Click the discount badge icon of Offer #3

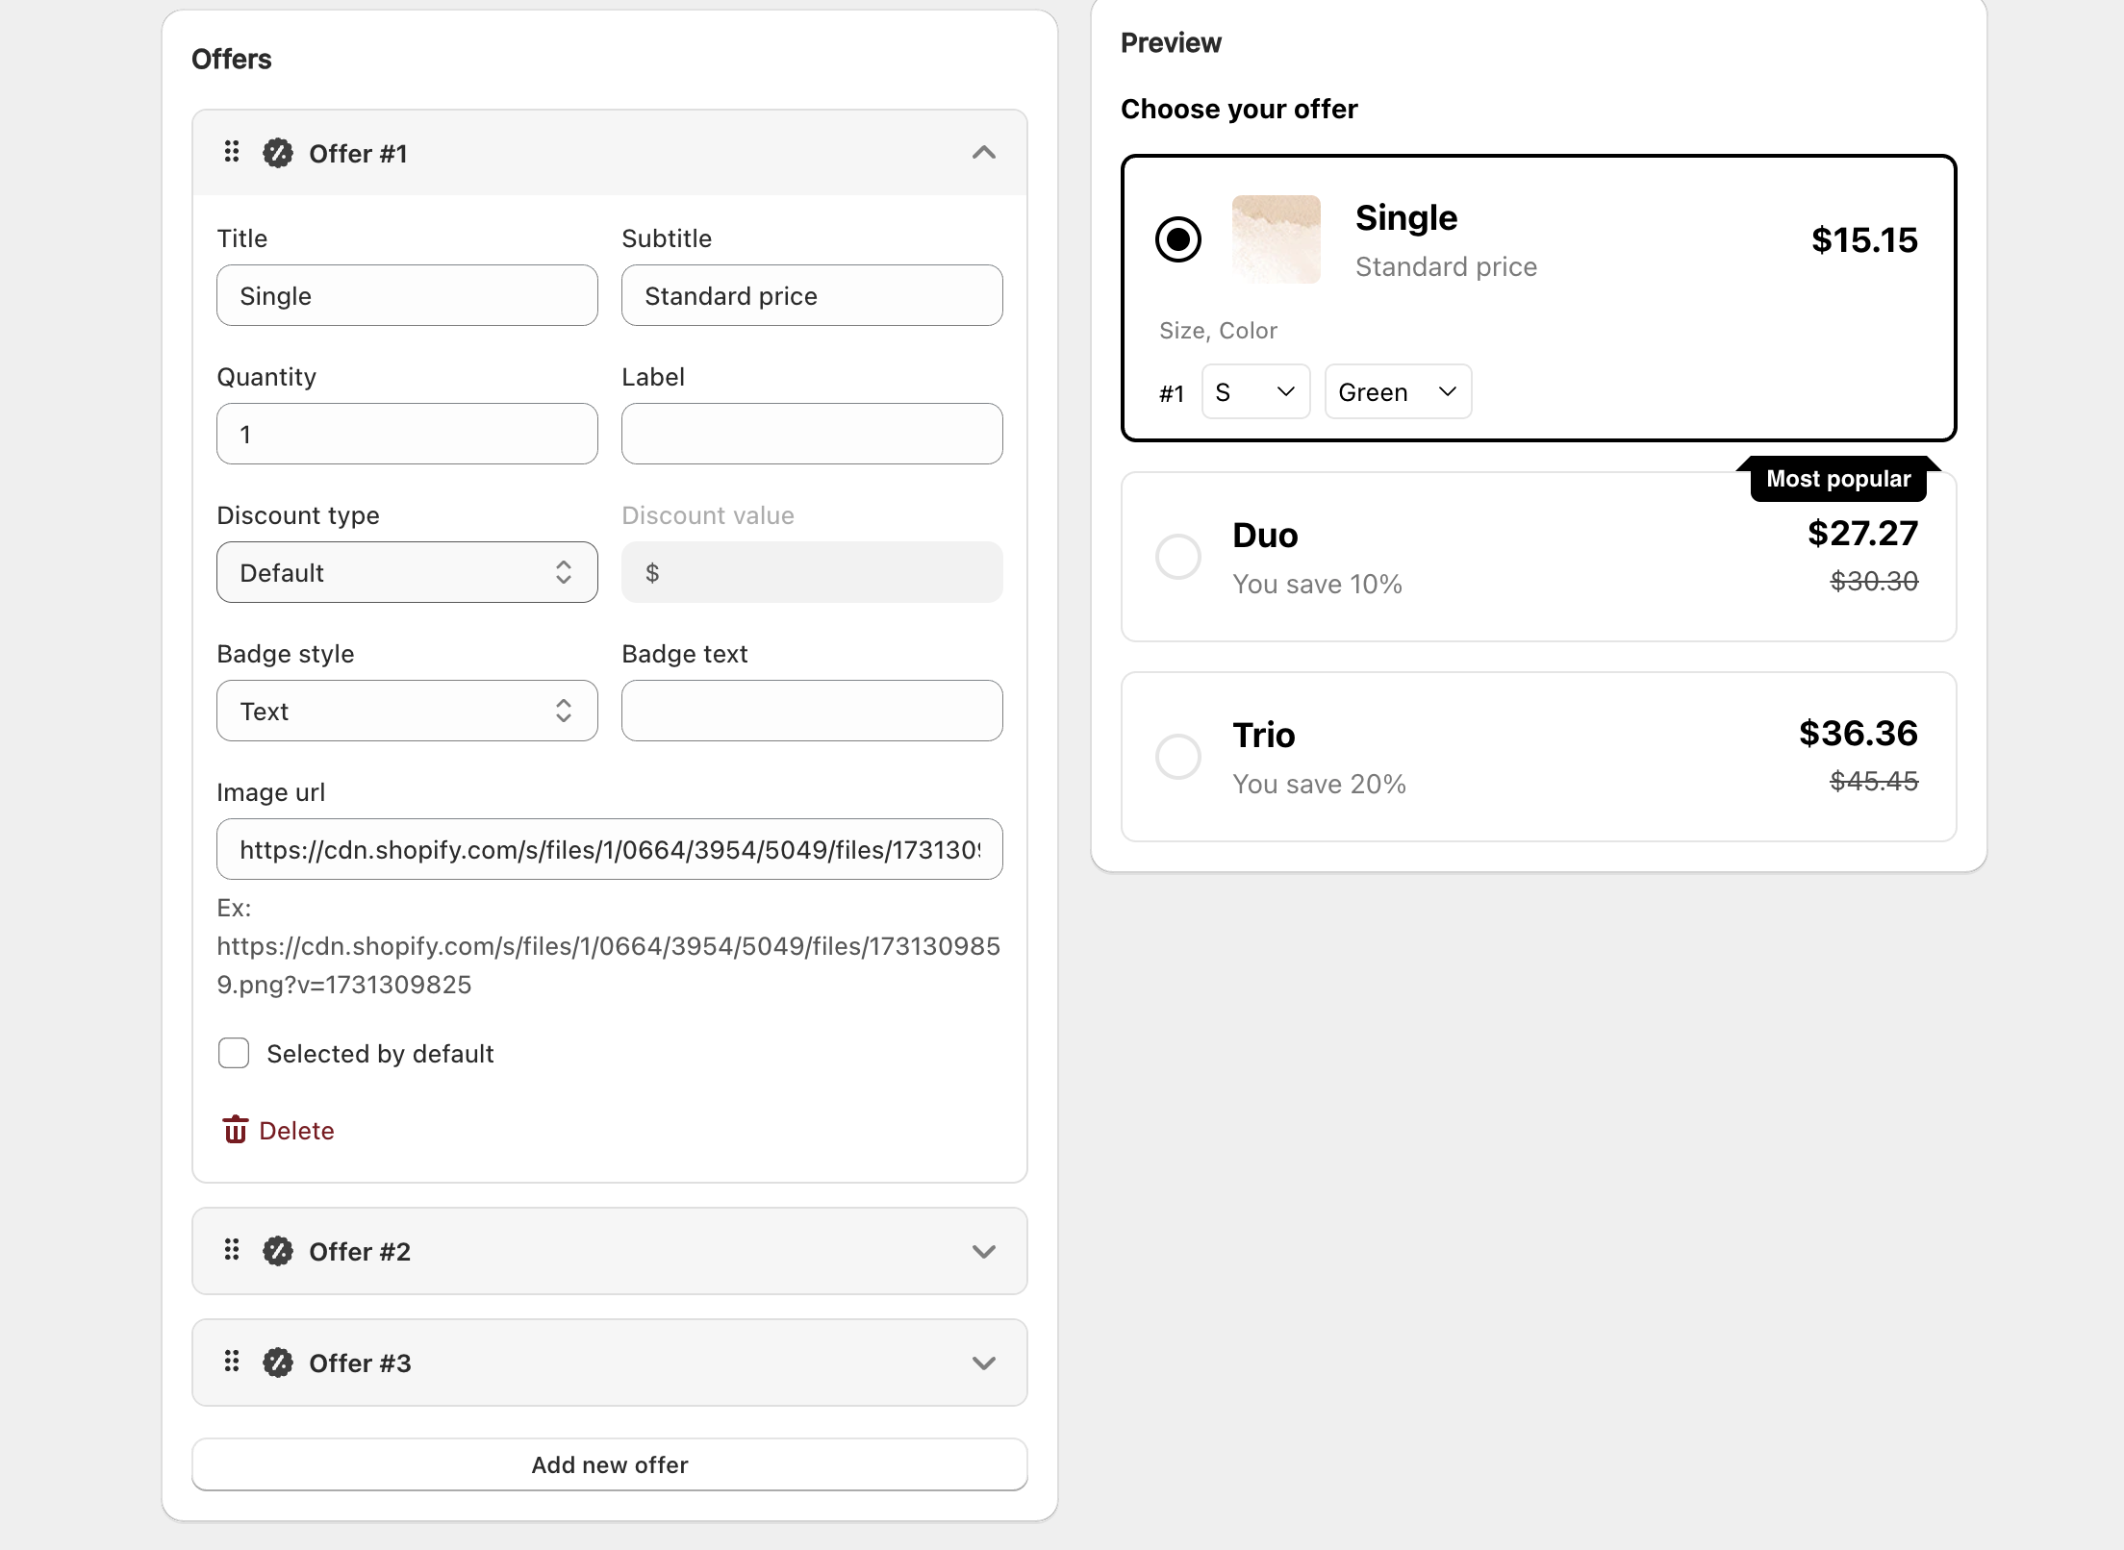278,1362
